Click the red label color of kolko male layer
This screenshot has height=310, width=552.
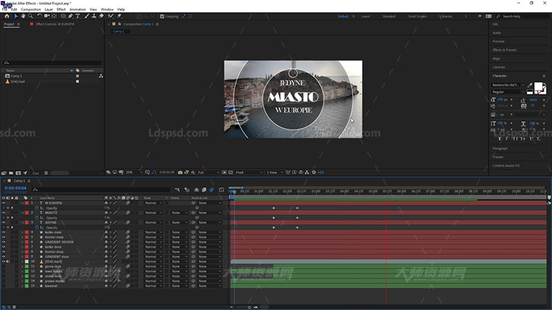[x=27, y=232]
